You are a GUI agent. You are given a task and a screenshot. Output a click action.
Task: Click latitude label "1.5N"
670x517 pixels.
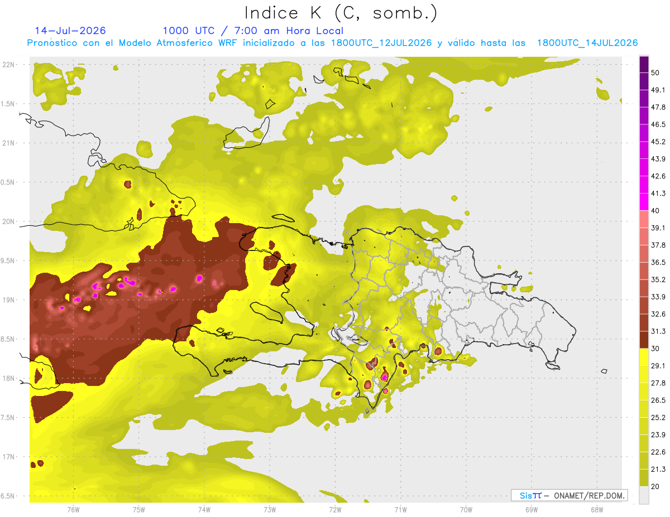[8, 104]
